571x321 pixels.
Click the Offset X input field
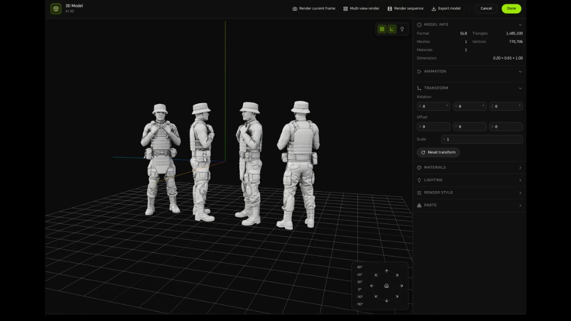(x=433, y=127)
